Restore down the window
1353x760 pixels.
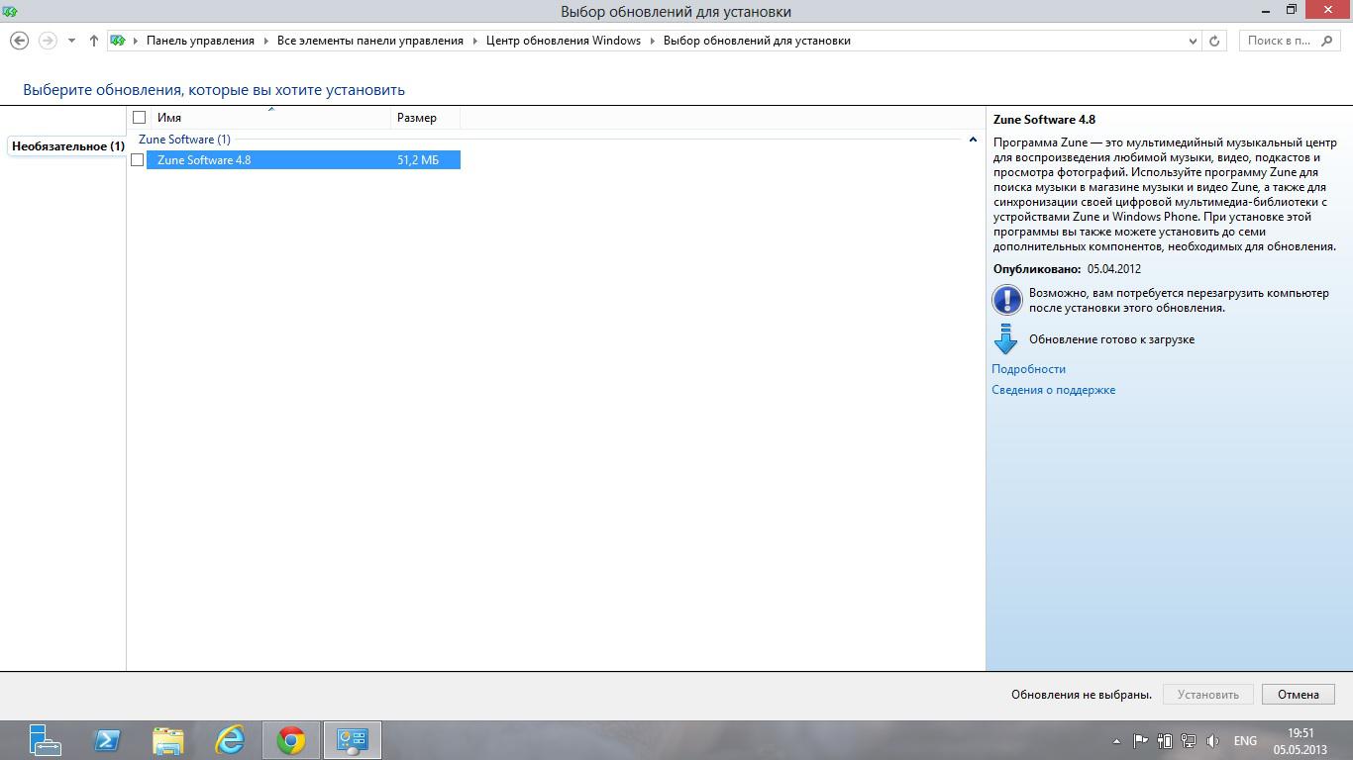click(x=1292, y=10)
